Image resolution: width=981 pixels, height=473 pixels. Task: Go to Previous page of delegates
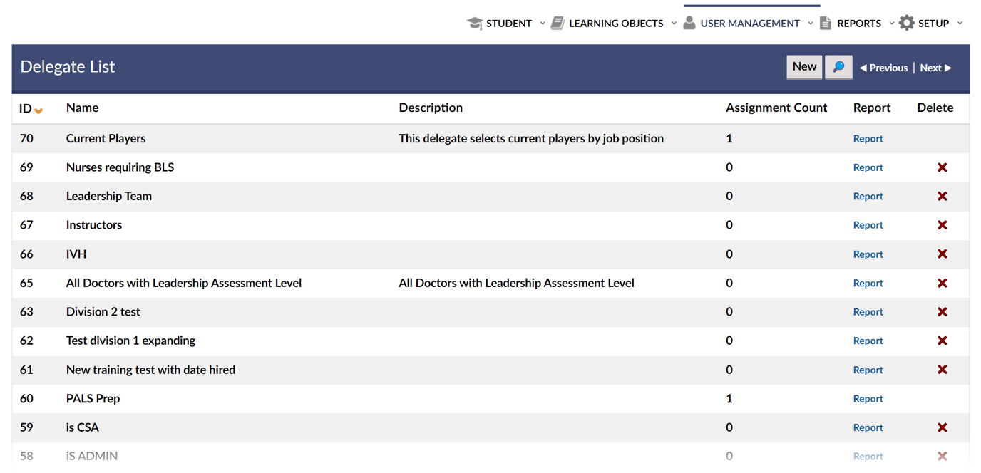pos(884,68)
